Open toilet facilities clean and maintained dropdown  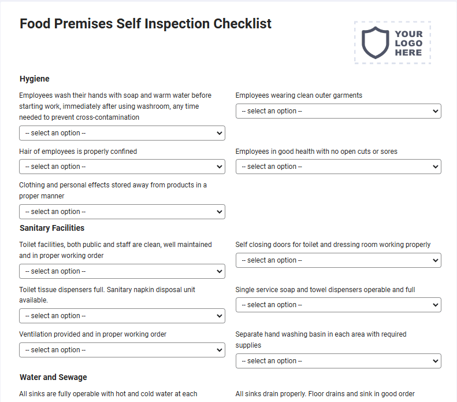coord(122,271)
